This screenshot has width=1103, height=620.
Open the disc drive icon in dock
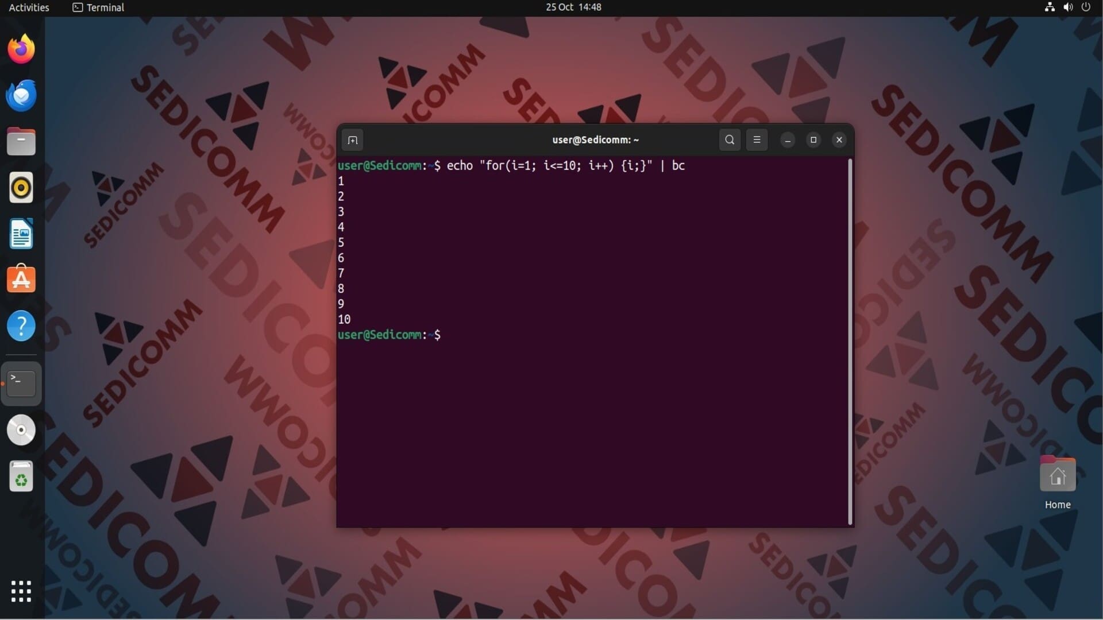pyautogui.click(x=21, y=430)
